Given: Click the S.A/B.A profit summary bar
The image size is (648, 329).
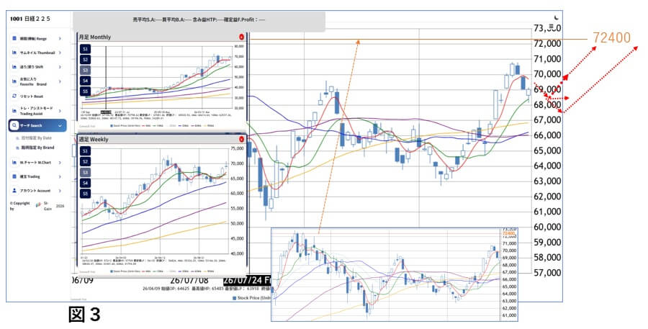Looking at the screenshot, I should [199, 20].
